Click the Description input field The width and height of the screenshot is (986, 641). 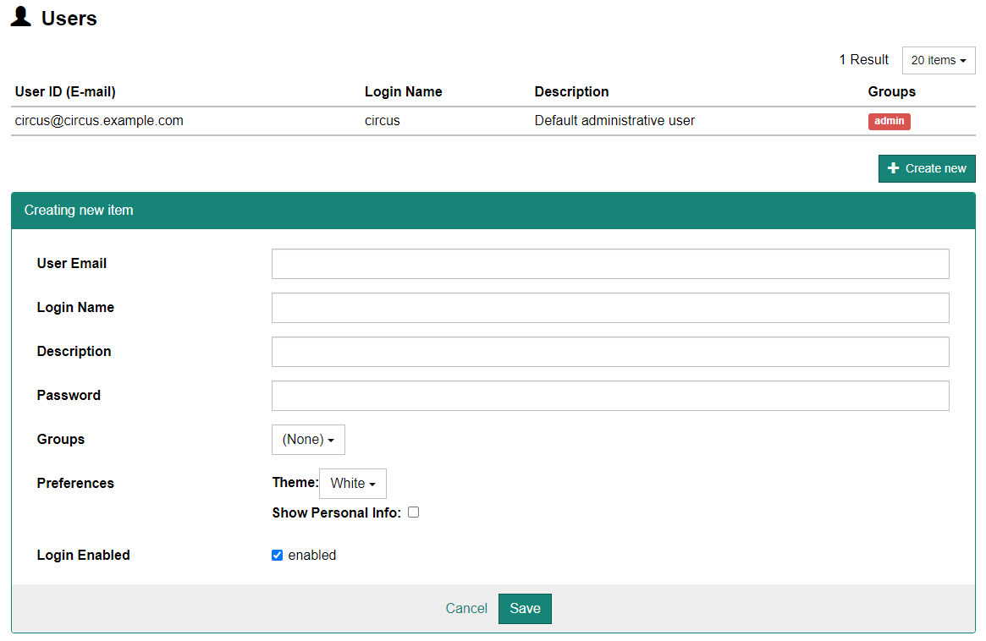click(x=609, y=351)
